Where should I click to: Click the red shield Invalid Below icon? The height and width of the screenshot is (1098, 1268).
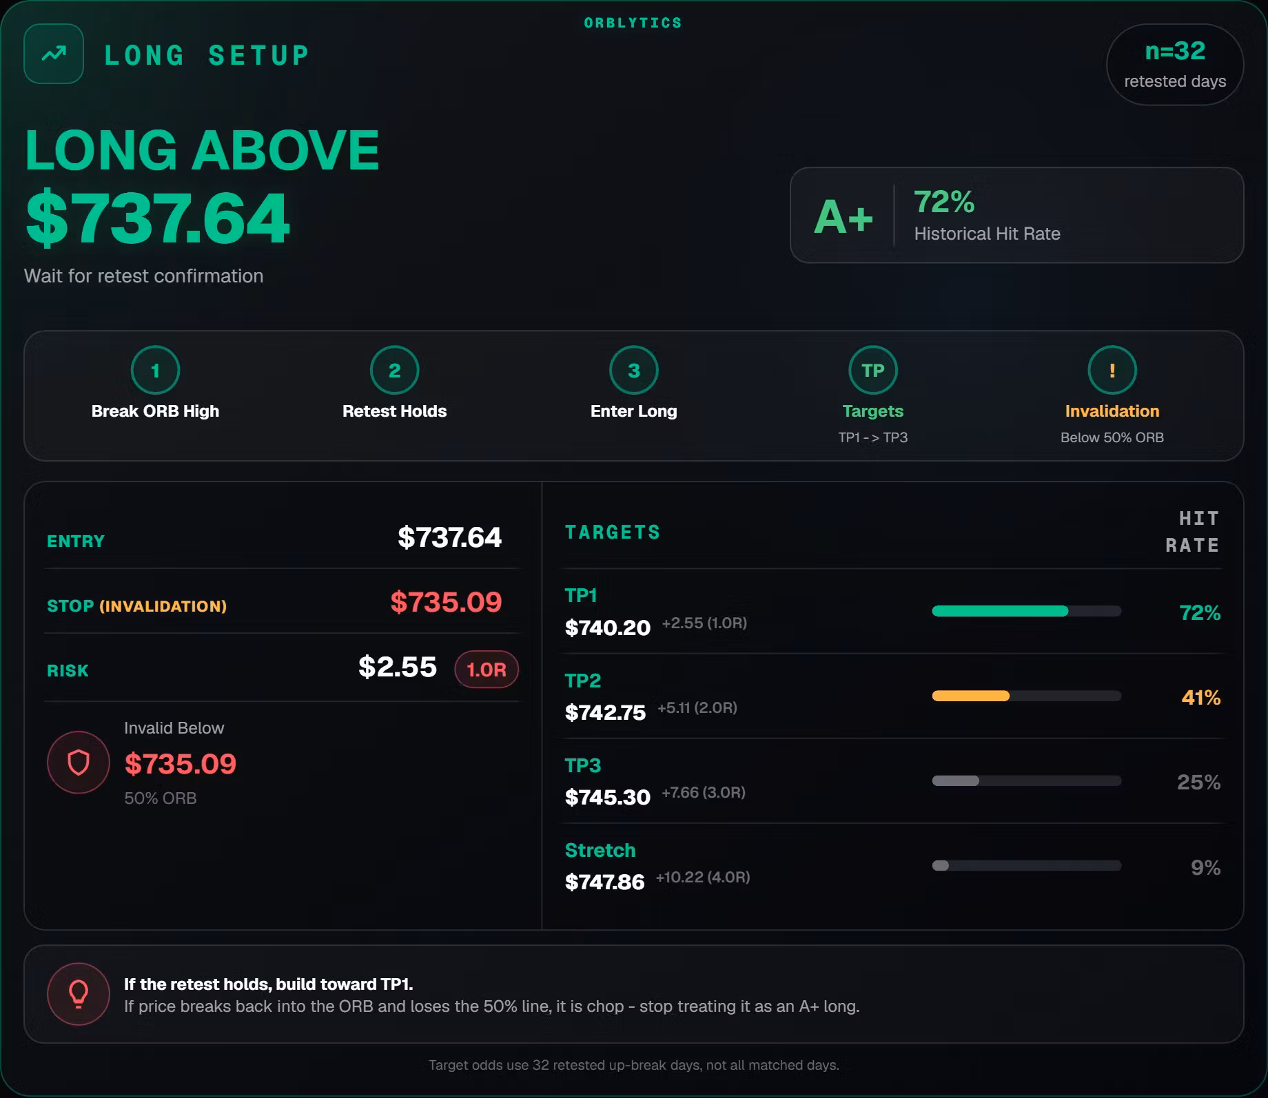coord(78,762)
